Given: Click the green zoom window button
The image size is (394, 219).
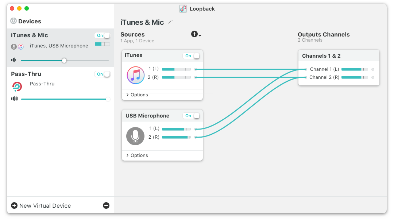Looking at the screenshot, I should coord(27,8).
